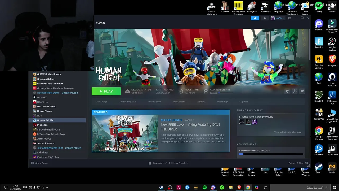Click the taskbar search input field
The width and height of the screenshot is (339, 191).
coord(301,188)
